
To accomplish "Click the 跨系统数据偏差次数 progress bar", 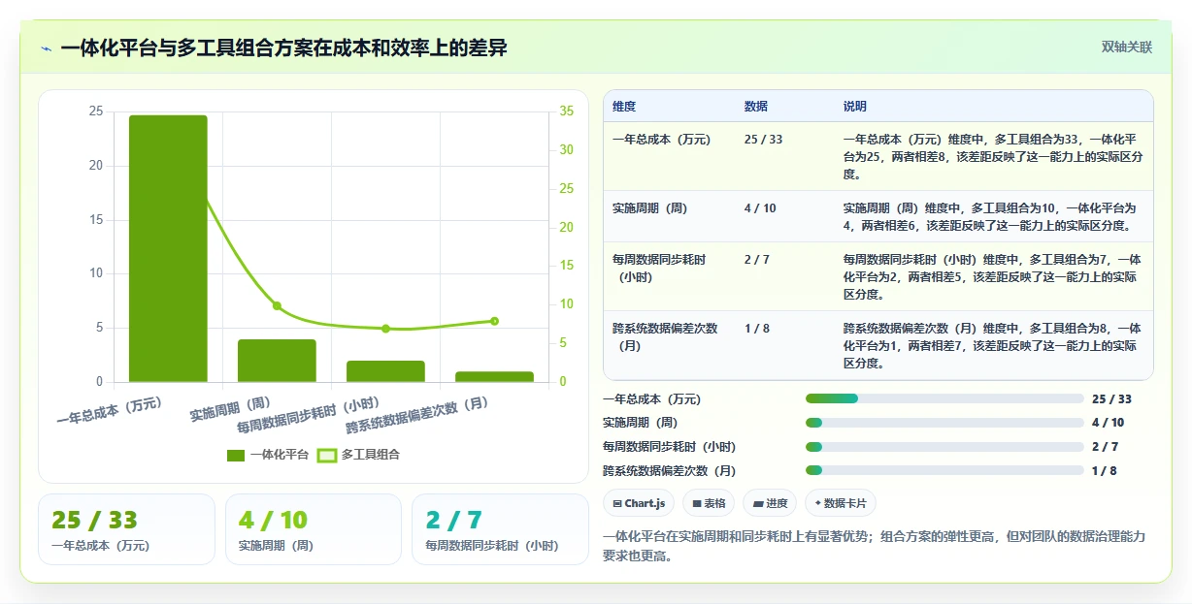I will point(944,470).
